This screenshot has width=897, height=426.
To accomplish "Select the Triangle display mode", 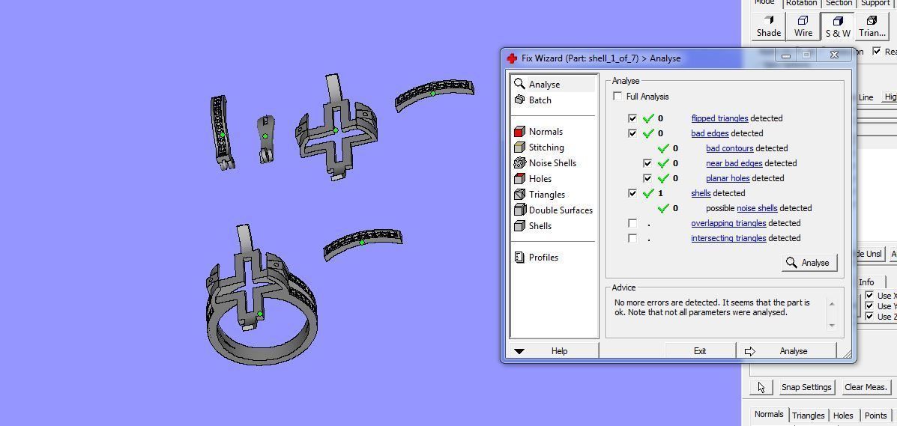I will pyautogui.click(x=872, y=26).
